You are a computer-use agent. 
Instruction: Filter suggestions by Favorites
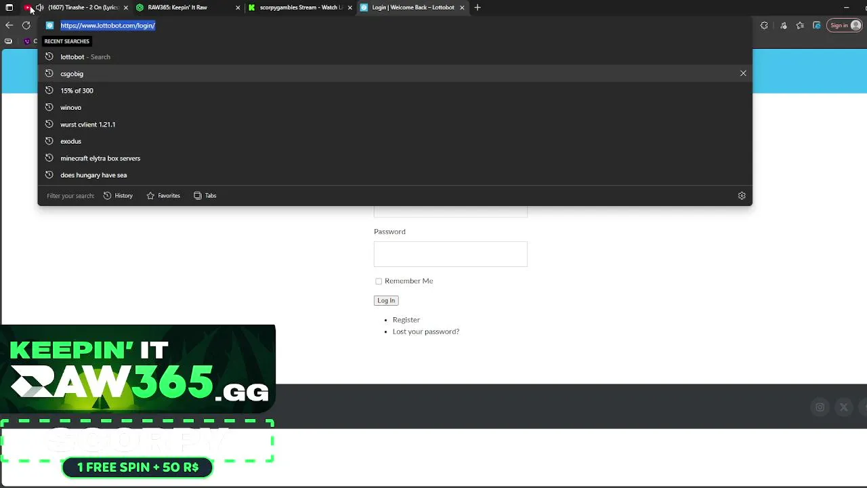[163, 196]
